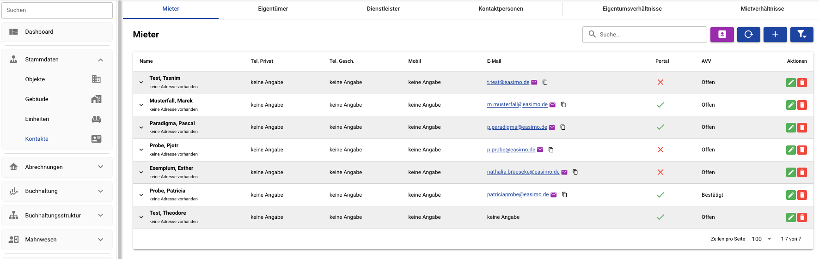Copy patriciaprobe@easimo.de to clipboard
Image resolution: width=819 pixels, height=259 pixels.
click(x=564, y=194)
